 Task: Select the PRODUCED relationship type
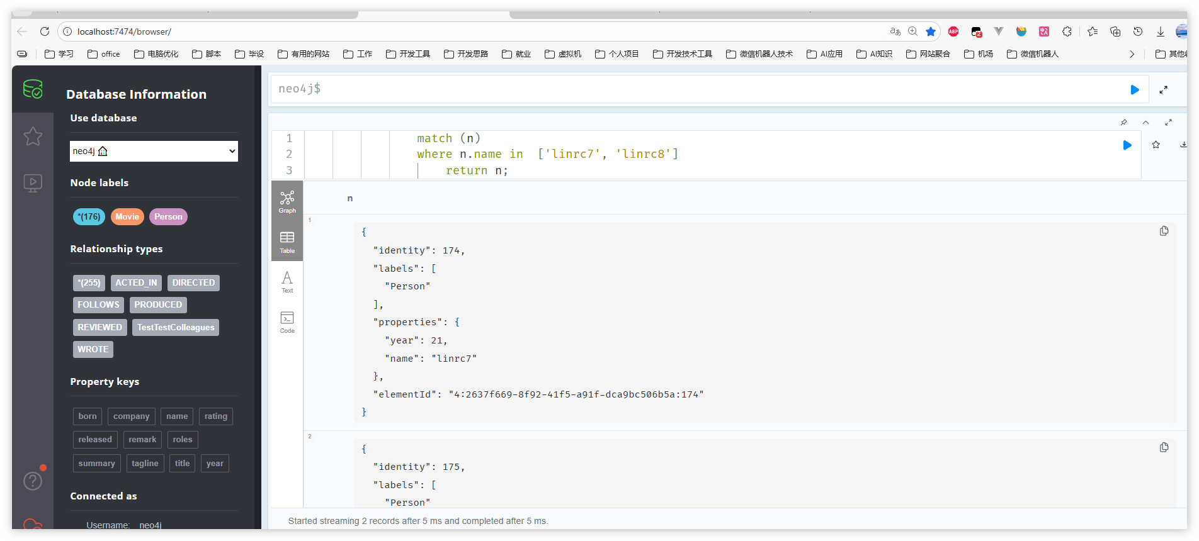click(158, 304)
